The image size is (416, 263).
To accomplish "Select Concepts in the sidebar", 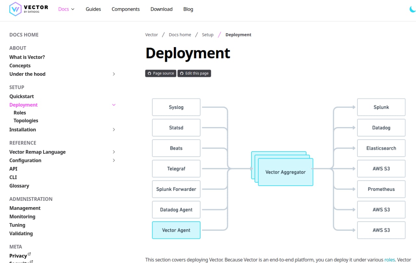I will pyautogui.click(x=20, y=66).
